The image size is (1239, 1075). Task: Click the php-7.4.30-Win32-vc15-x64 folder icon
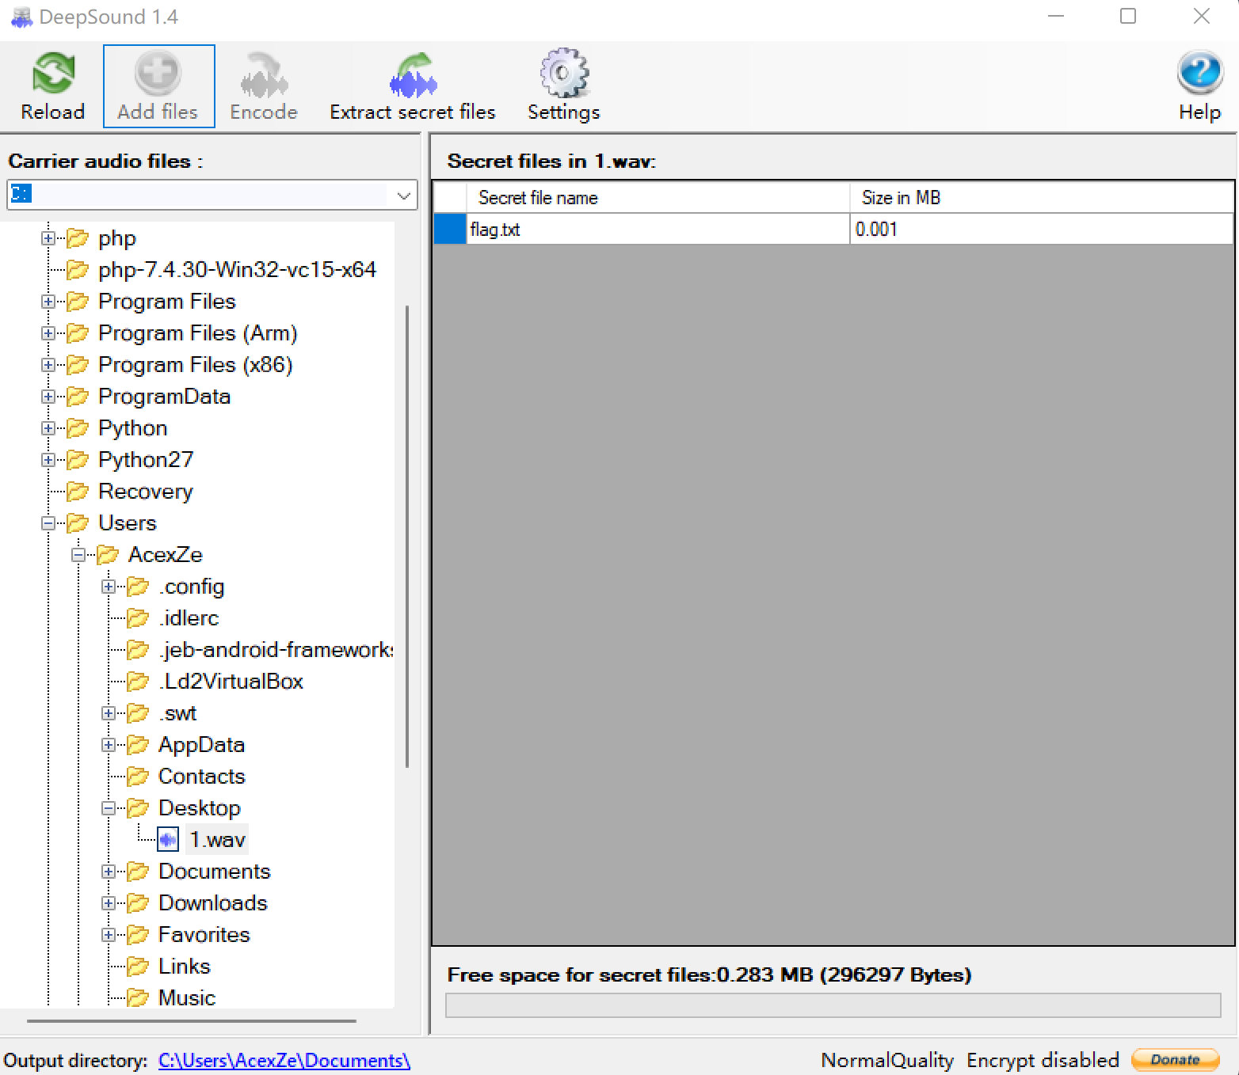pyautogui.click(x=78, y=269)
